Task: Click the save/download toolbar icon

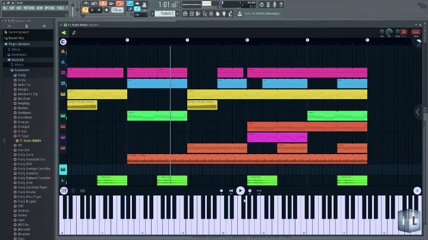Action: coord(240,14)
